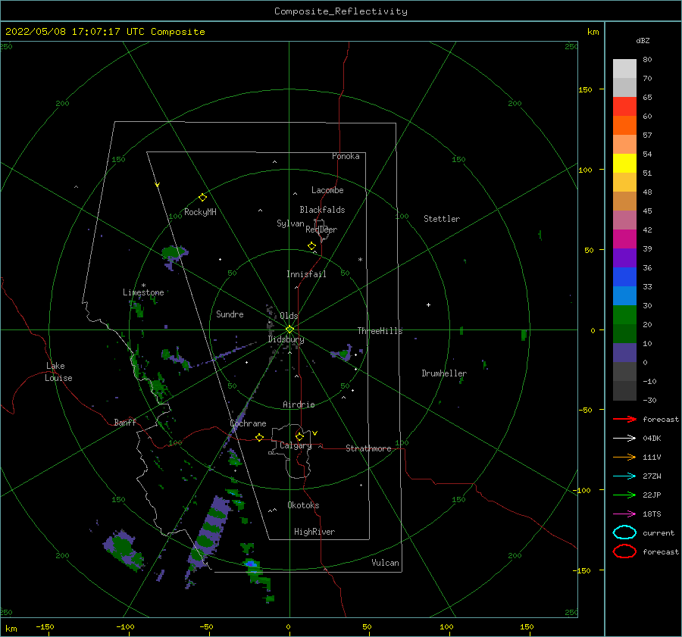Click the Composite_Reflectivity title

pos(340,11)
